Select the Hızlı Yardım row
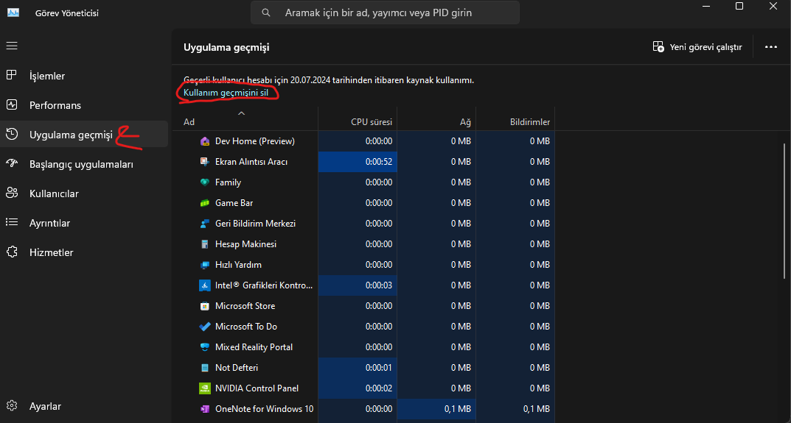Image resolution: width=791 pixels, height=423 pixels. [363, 265]
